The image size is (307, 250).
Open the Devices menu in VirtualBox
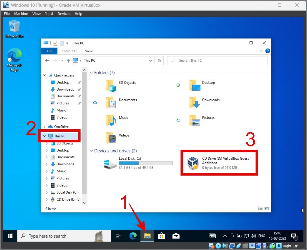click(64, 14)
